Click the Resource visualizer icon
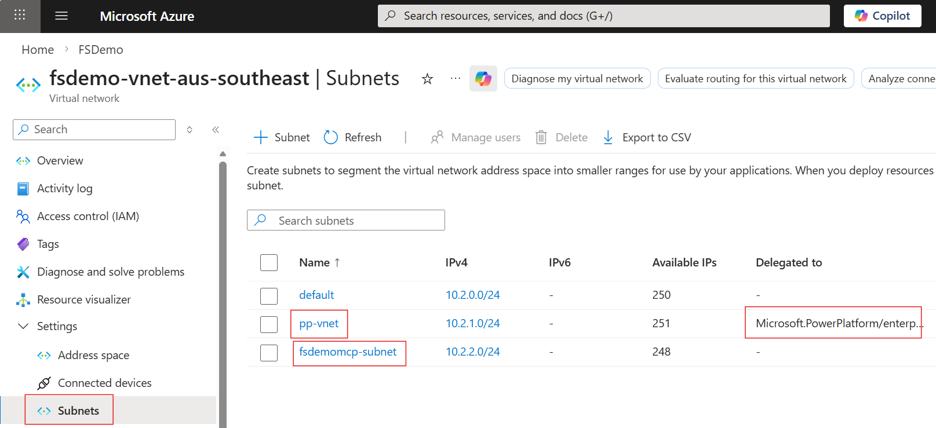The height and width of the screenshot is (428, 936). 23,299
